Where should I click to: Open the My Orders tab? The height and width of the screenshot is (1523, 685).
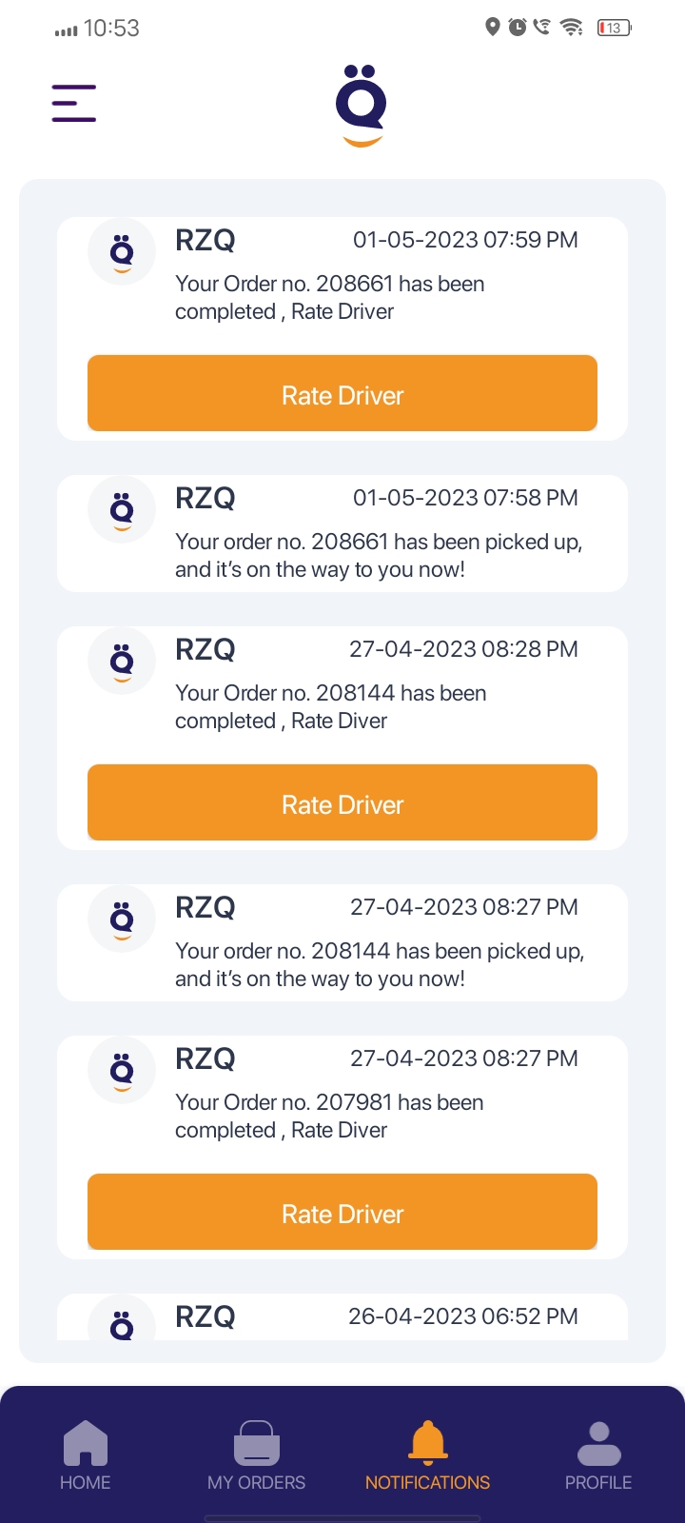coord(257,1455)
